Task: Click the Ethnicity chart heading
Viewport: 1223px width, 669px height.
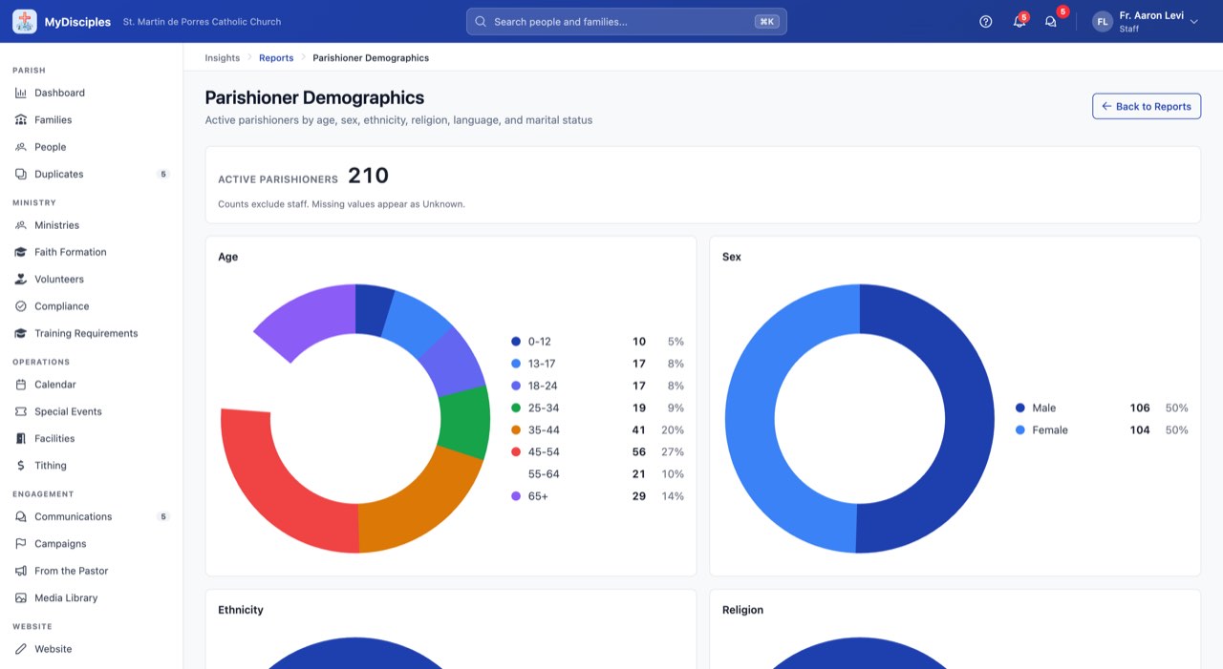Action: (241, 610)
